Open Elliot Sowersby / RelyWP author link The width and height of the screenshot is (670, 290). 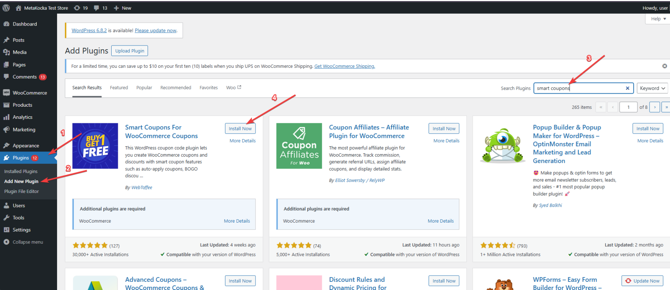pyautogui.click(x=360, y=180)
